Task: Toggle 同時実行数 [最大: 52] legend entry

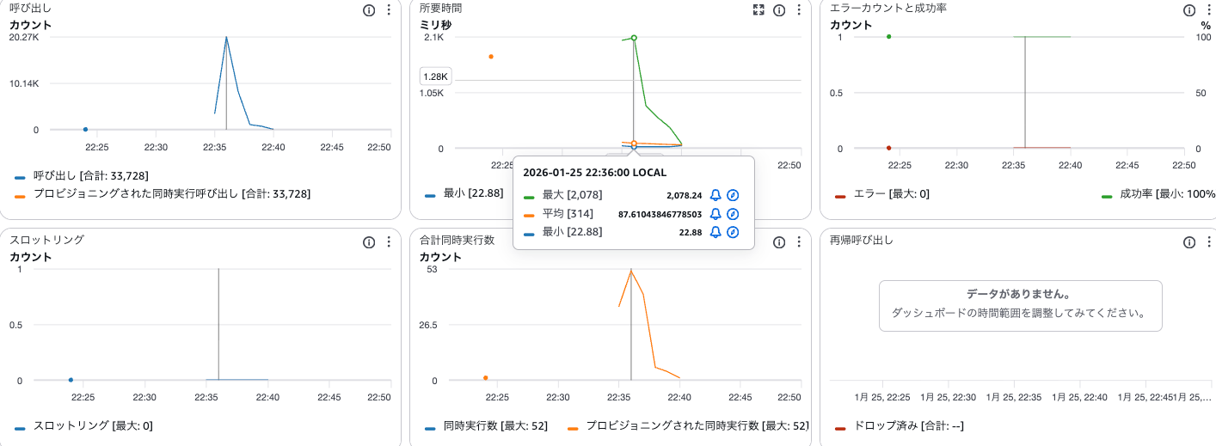Action: [x=486, y=425]
